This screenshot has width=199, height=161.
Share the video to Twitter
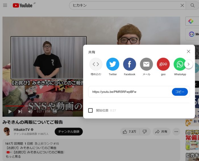(x=113, y=67)
